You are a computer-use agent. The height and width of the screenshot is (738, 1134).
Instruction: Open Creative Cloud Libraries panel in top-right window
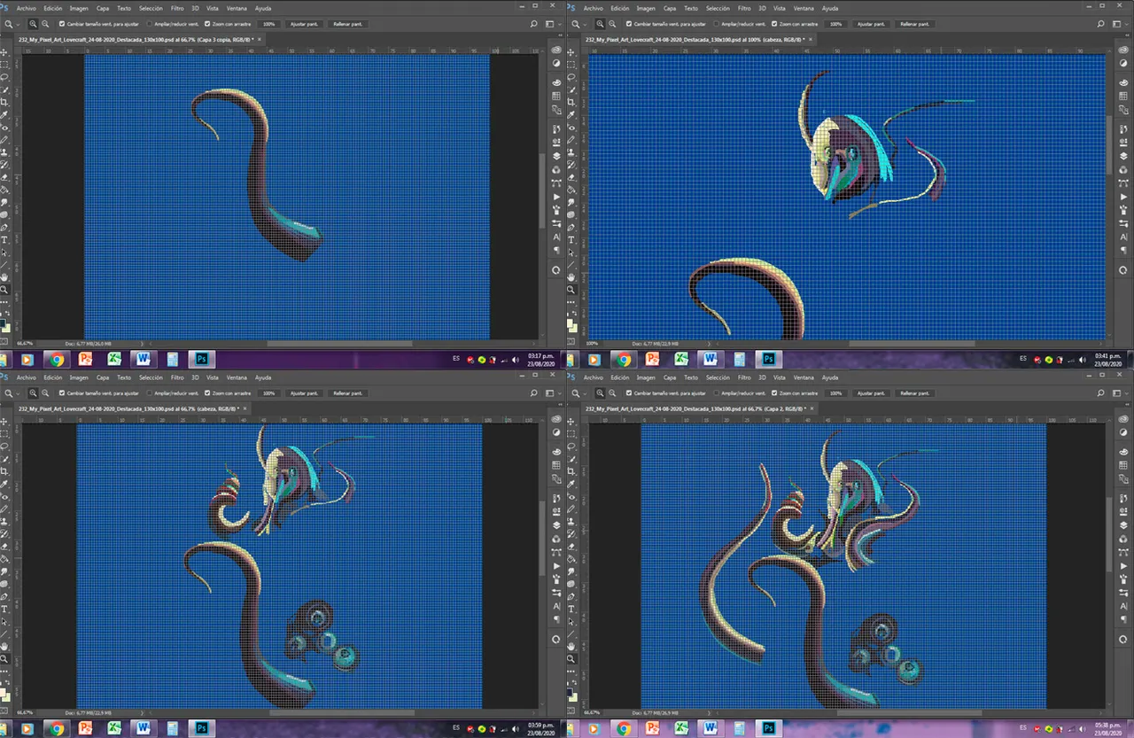(1123, 49)
